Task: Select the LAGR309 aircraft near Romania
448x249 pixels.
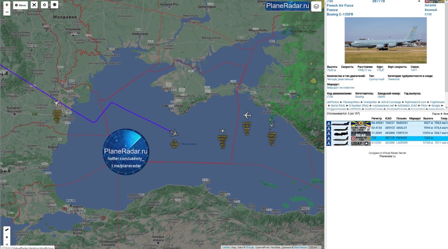Action: pyautogui.click(x=57, y=104)
